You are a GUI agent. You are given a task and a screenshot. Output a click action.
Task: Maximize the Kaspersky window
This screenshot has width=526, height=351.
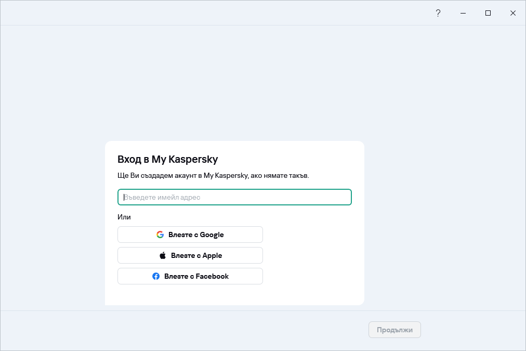(488, 13)
